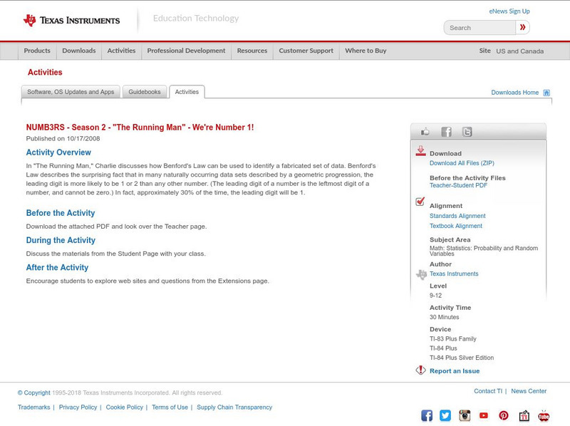The width and height of the screenshot is (570, 426).
Task: Open the footer Facebook icon
Action: point(427,415)
